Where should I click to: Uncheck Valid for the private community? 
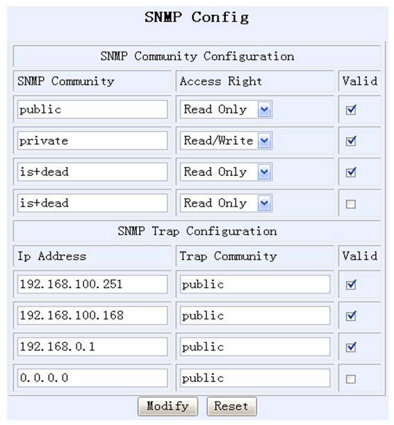(x=351, y=141)
